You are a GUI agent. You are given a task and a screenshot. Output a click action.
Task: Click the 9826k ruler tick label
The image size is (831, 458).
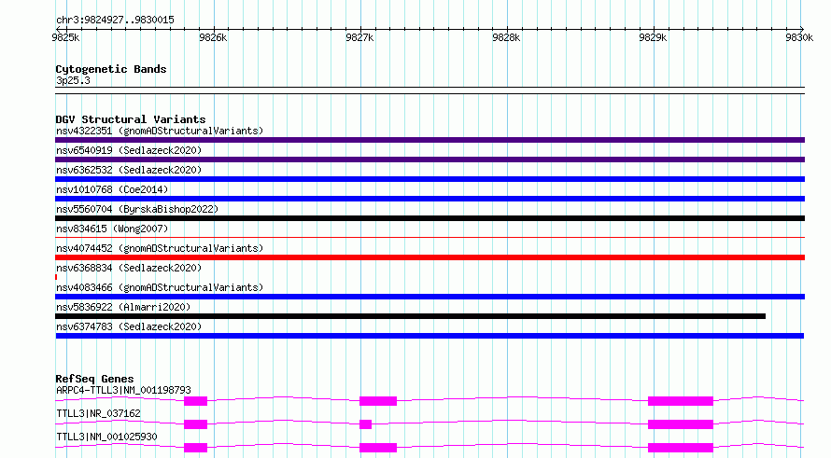(x=213, y=37)
